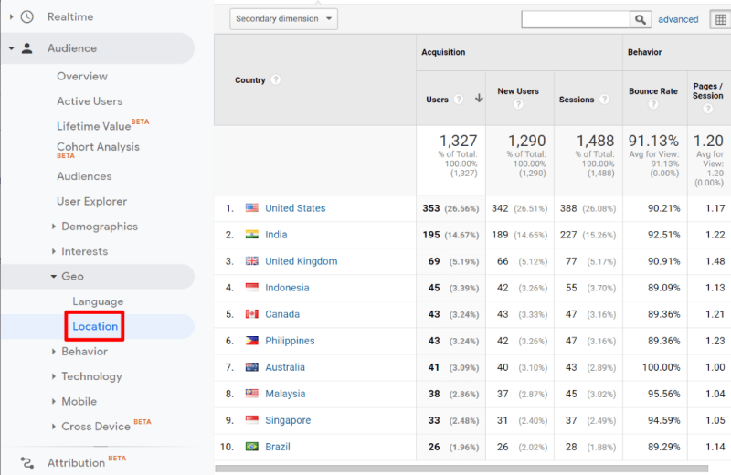This screenshot has height=475, width=731.
Task: Open the Attribution section
Action: (x=76, y=463)
